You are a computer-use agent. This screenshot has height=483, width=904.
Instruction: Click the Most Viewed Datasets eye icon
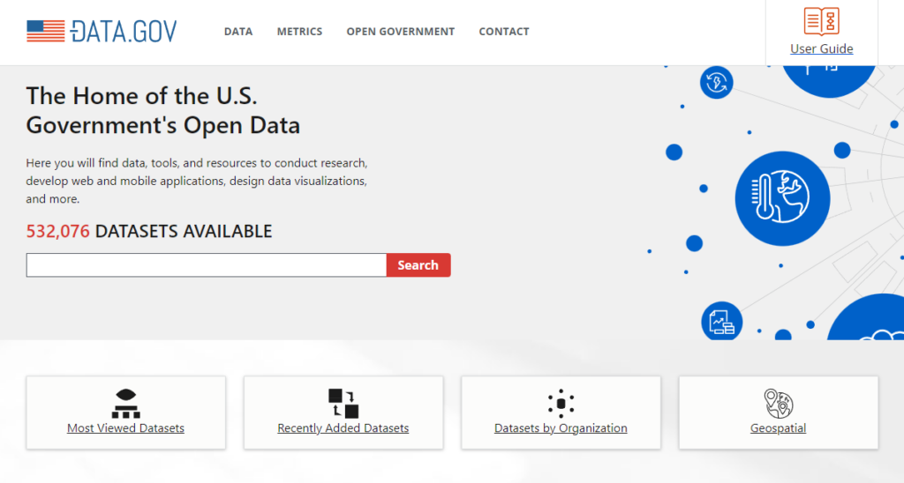point(125,403)
